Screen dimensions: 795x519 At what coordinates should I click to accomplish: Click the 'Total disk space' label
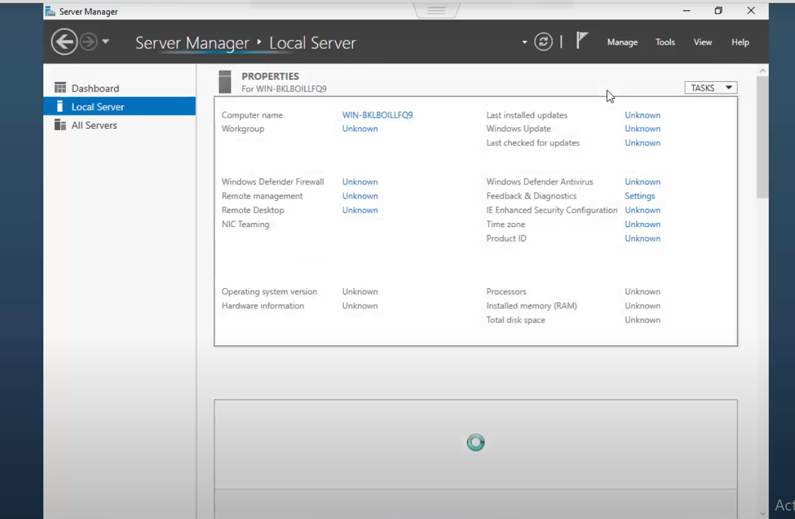515,320
